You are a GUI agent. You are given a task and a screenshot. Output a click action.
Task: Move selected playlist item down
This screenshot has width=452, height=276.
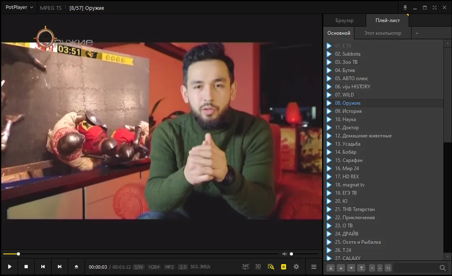(x=351, y=268)
